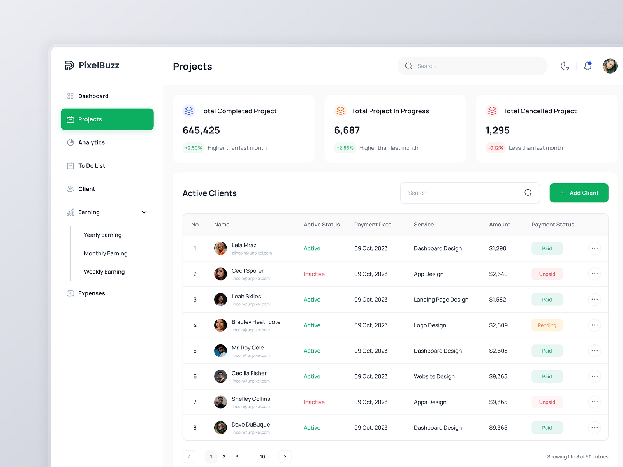Click the Client person icon in sidebar
Viewport: 623px width, 467px height.
(x=70, y=189)
